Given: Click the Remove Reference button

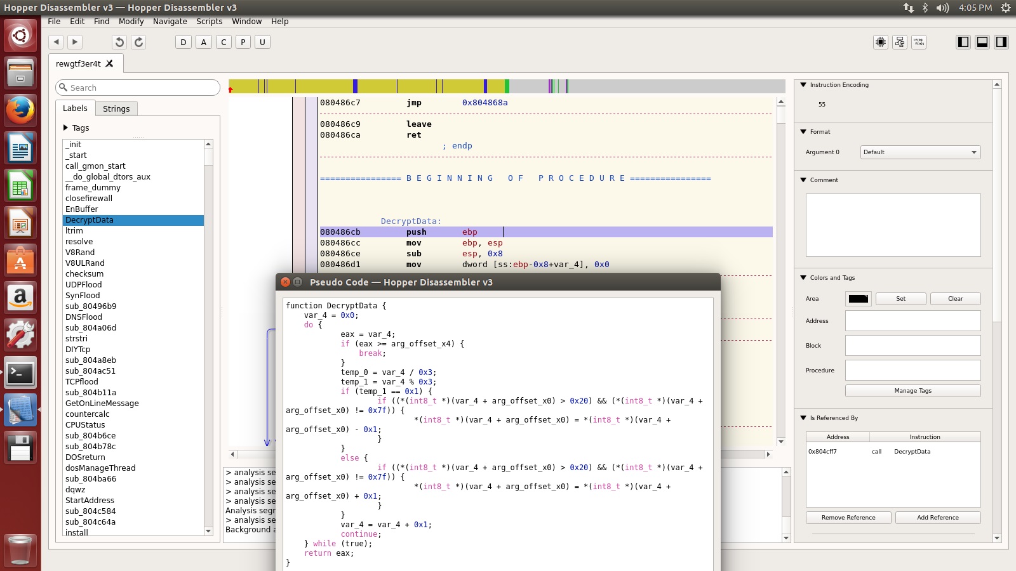Looking at the screenshot, I should pyautogui.click(x=848, y=518).
